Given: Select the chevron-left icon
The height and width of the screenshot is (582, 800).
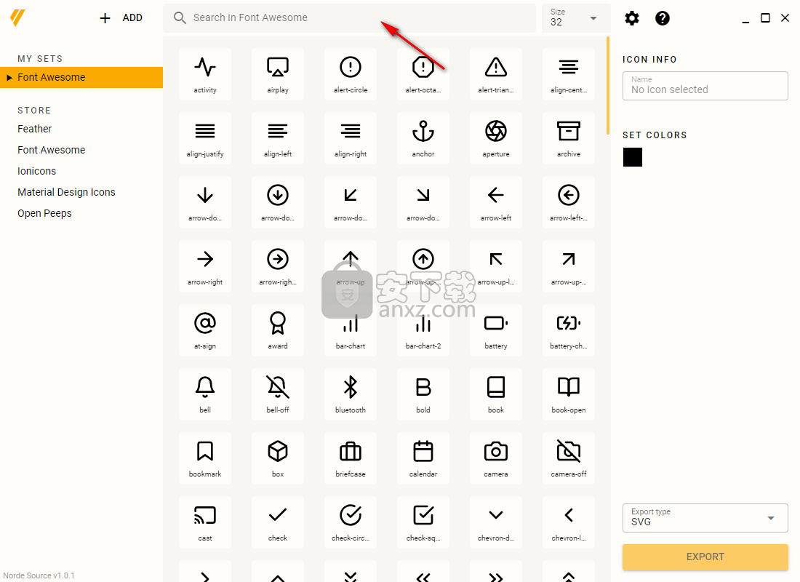Looking at the screenshot, I should coord(569,522).
